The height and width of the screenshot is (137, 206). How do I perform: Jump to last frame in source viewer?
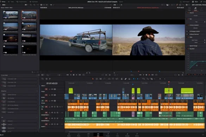click(x=80, y=75)
